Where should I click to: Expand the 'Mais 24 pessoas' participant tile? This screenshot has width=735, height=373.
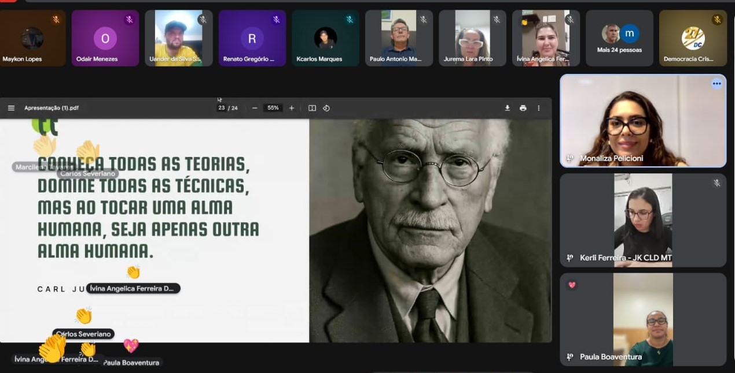tap(619, 38)
